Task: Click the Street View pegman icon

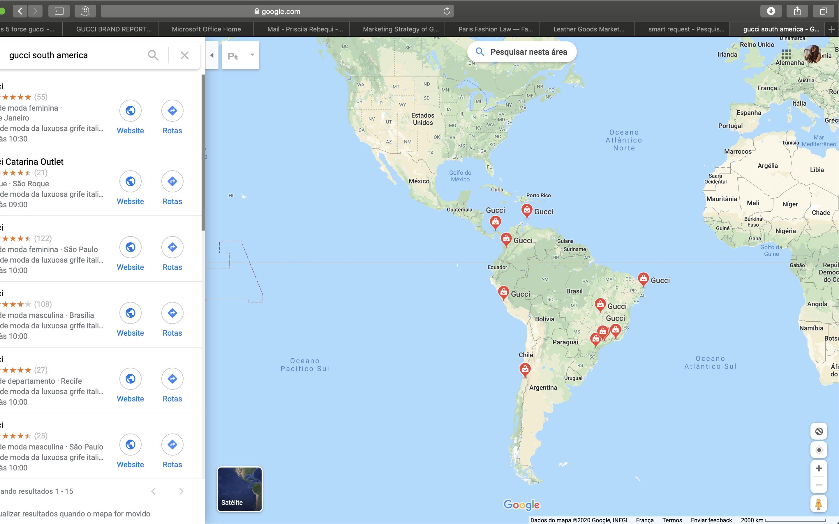Action: (819, 504)
